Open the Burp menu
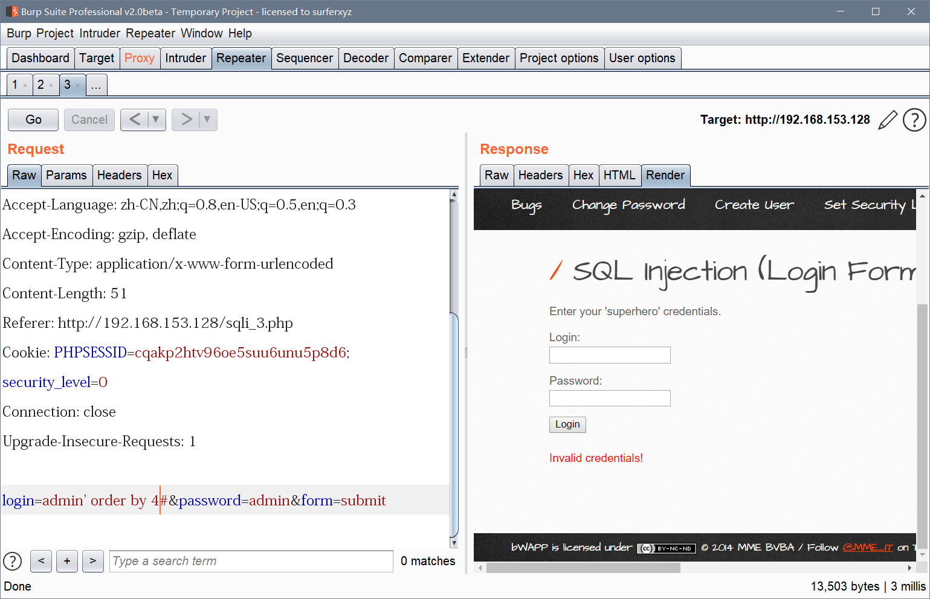The height and width of the screenshot is (599, 930). [19, 33]
